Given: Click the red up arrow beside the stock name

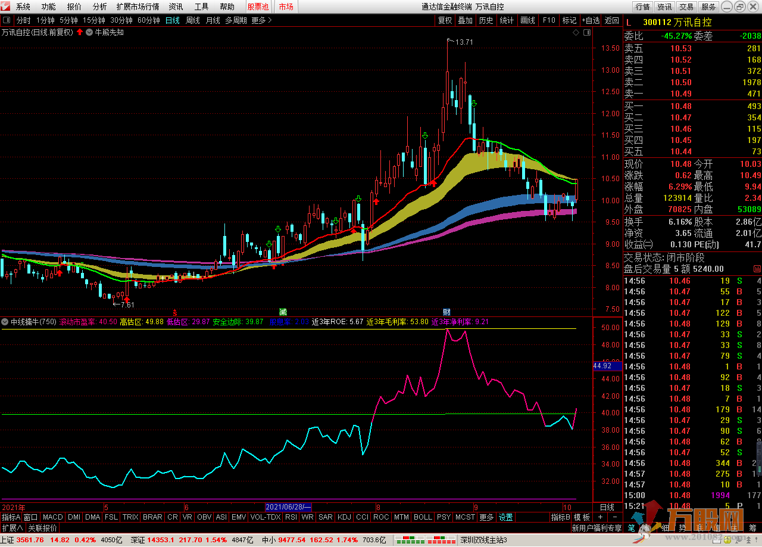Looking at the screenshot, I should [x=80, y=33].
